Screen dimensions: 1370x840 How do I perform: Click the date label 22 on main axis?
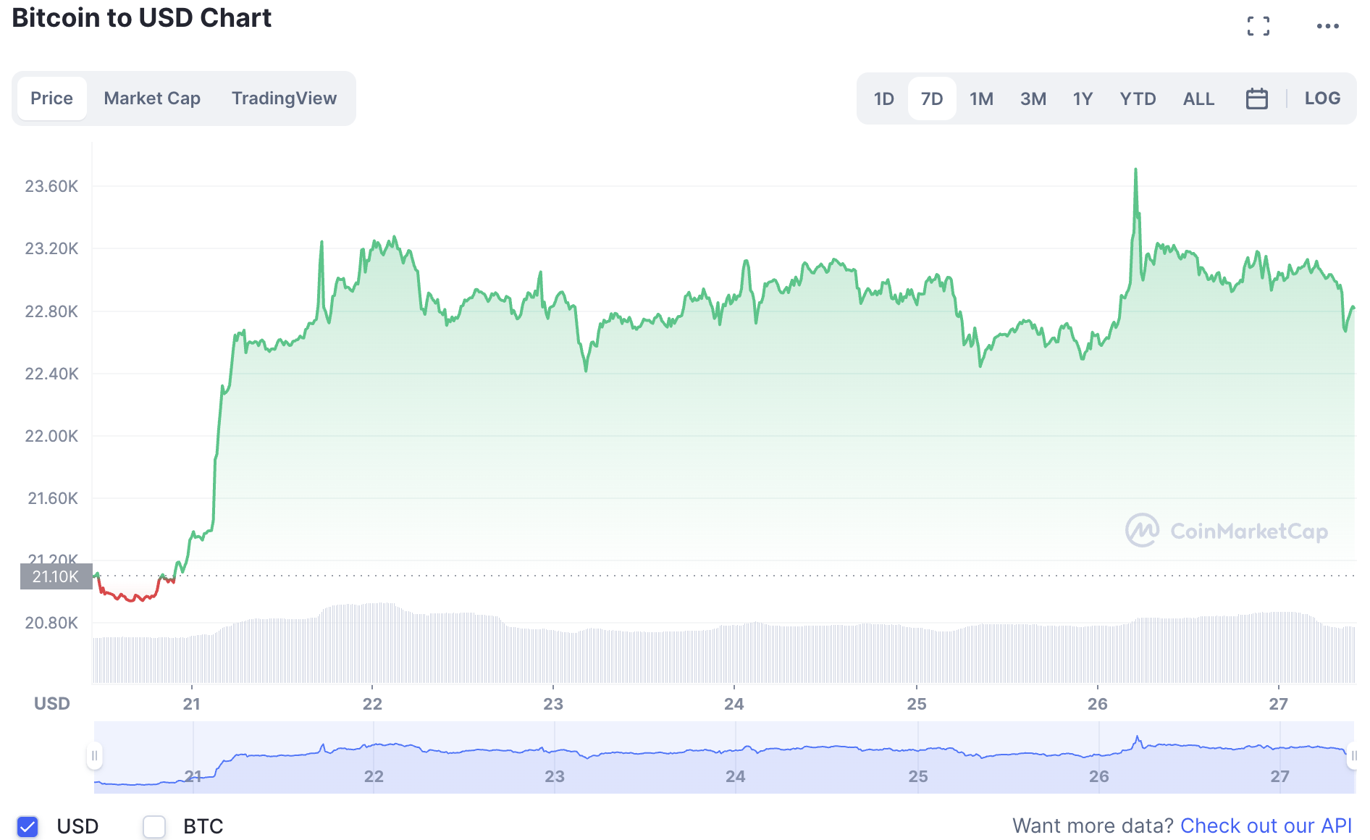coord(372,704)
